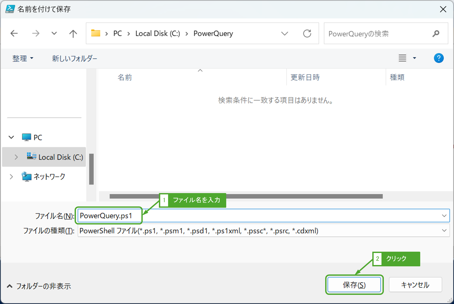The height and width of the screenshot is (304, 454).
Task: Click the search magnifier icon
Action: pyautogui.click(x=436, y=33)
